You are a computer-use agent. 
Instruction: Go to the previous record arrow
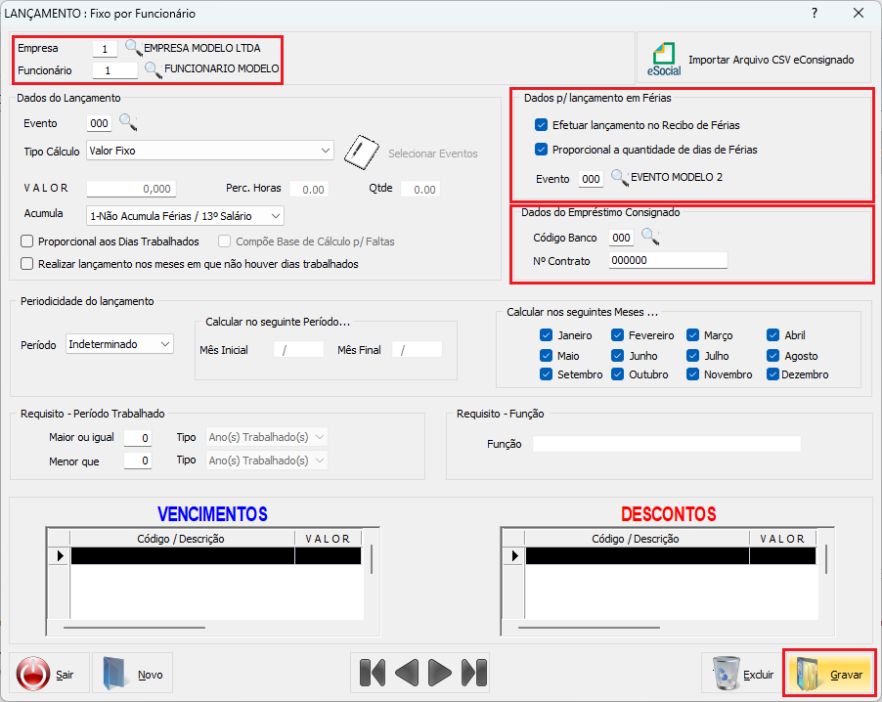pos(407,673)
